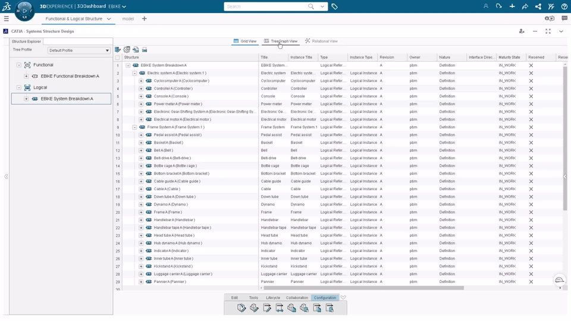Collapse the action bar chevron
571x321 pixels.
tap(343, 297)
